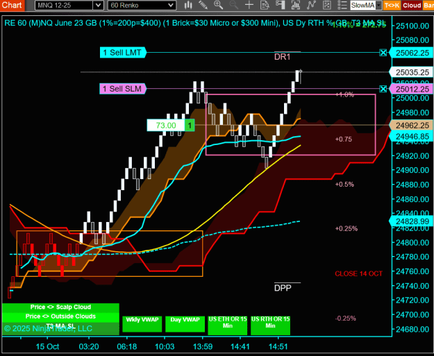Viewport: 434px width, 356px height.
Task: Click the 03:20 time axis label
Action: click(x=89, y=346)
